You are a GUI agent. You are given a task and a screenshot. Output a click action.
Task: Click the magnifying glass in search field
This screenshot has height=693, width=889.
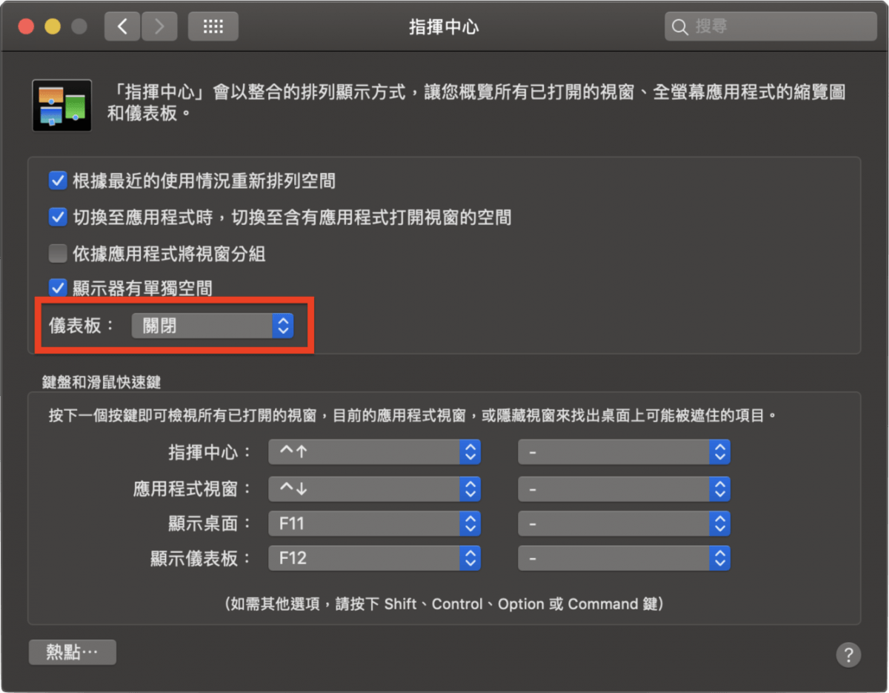[679, 27]
